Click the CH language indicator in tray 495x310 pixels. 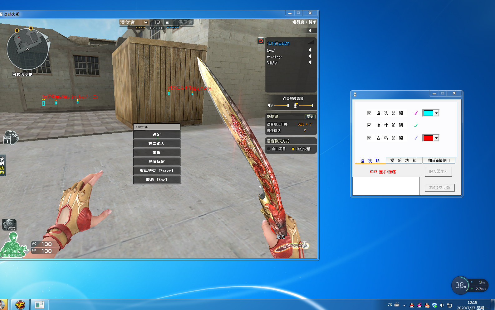[x=390, y=304]
